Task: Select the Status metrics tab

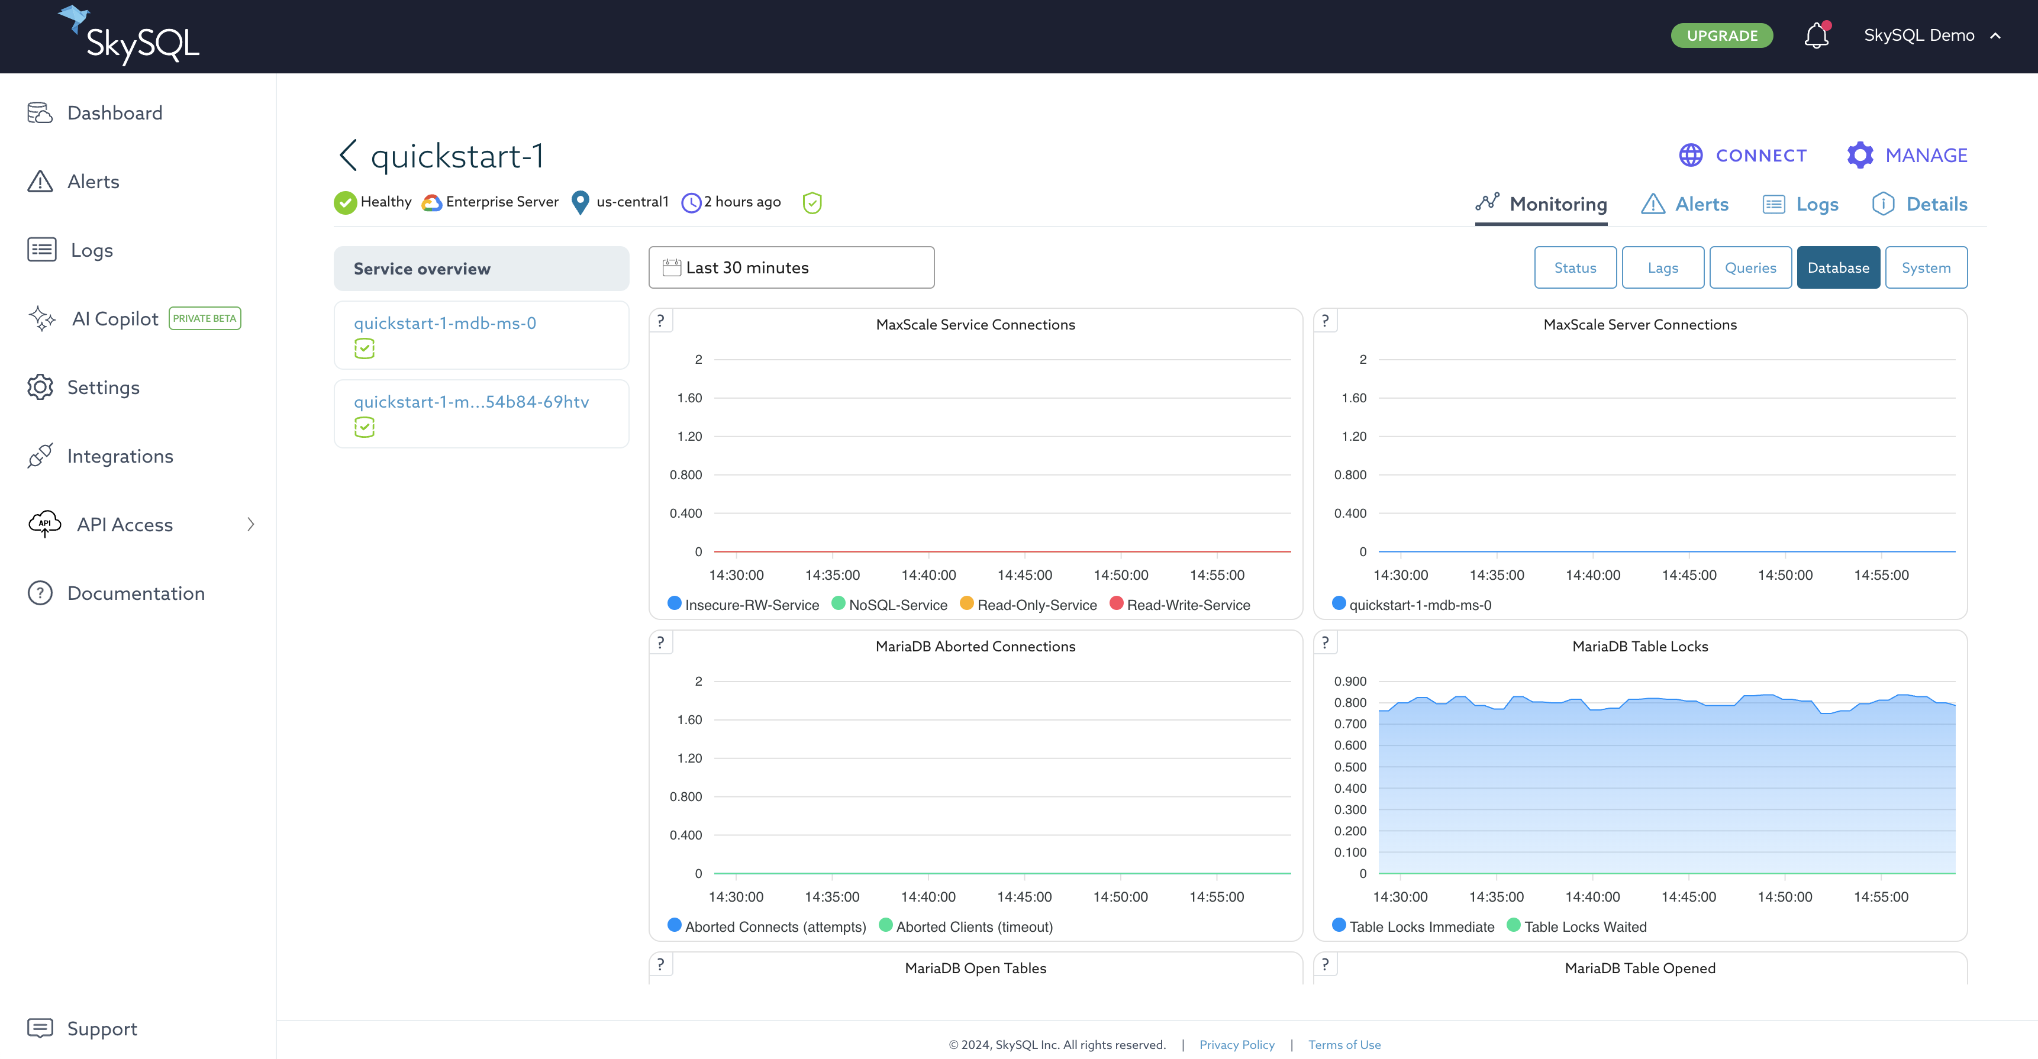Action: tap(1575, 267)
